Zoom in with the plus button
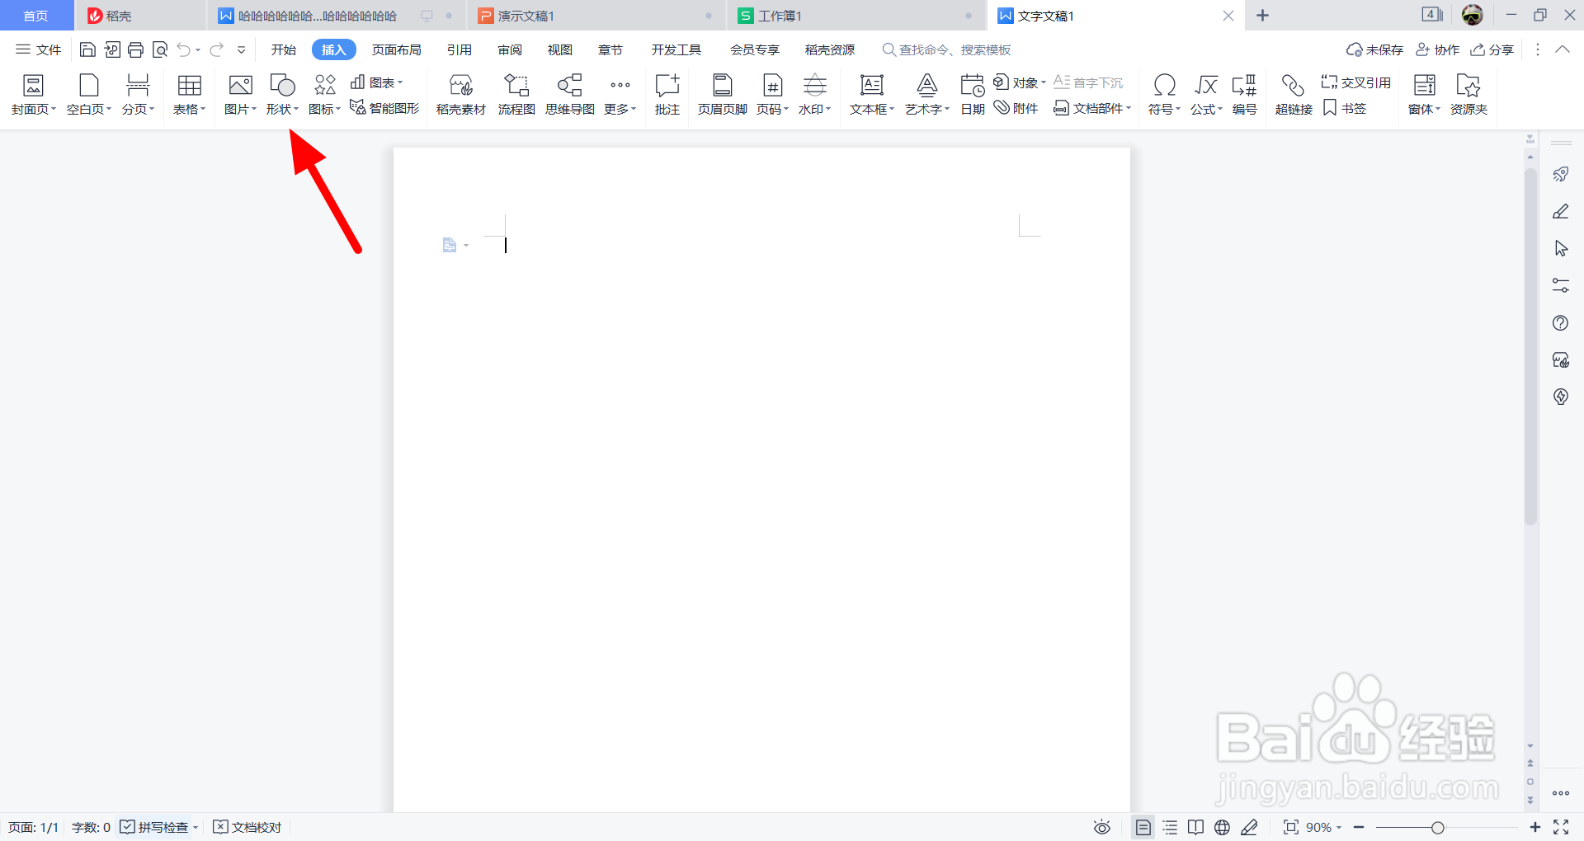 point(1534,827)
